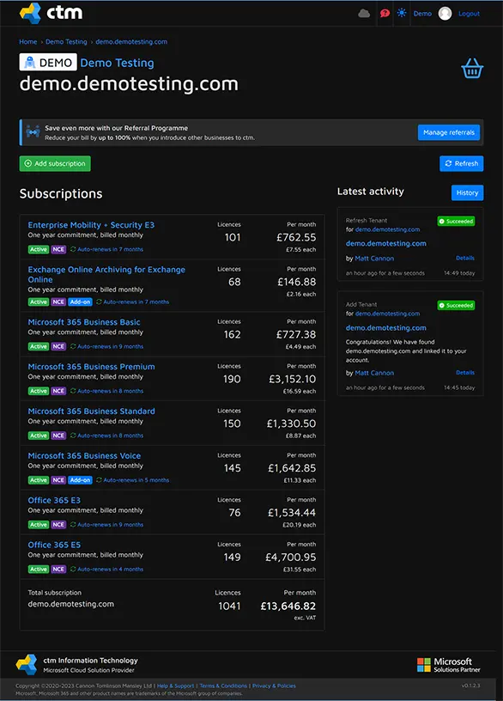Open Microsoft 365 Business Premium subscription

click(x=92, y=367)
